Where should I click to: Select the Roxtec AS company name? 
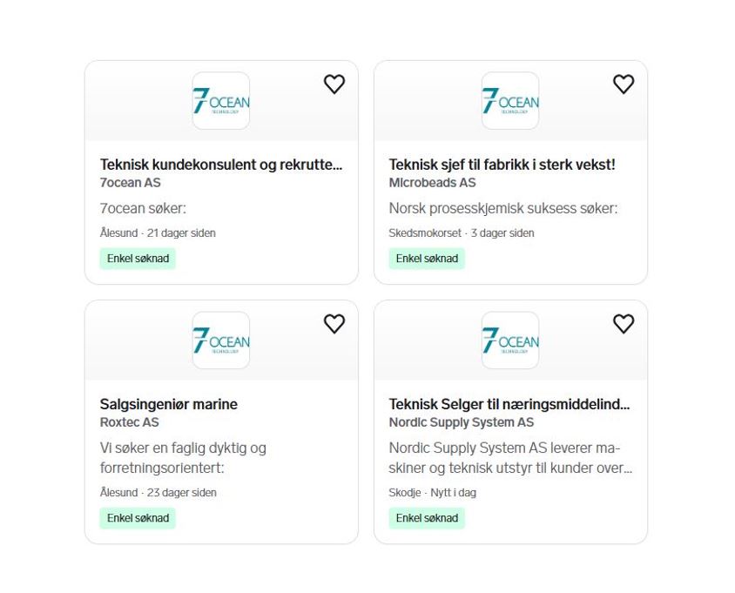tap(130, 422)
